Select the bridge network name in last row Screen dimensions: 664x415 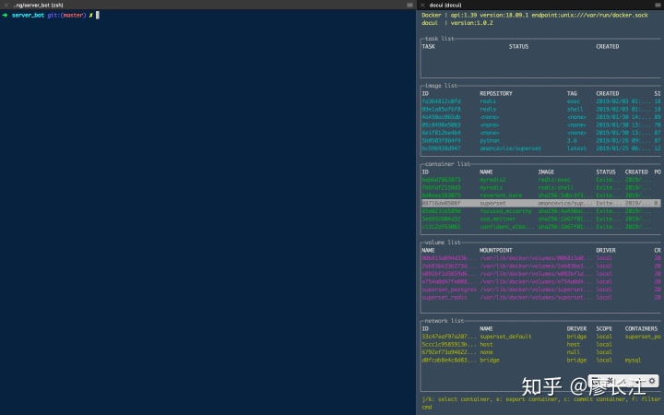coord(490,361)
